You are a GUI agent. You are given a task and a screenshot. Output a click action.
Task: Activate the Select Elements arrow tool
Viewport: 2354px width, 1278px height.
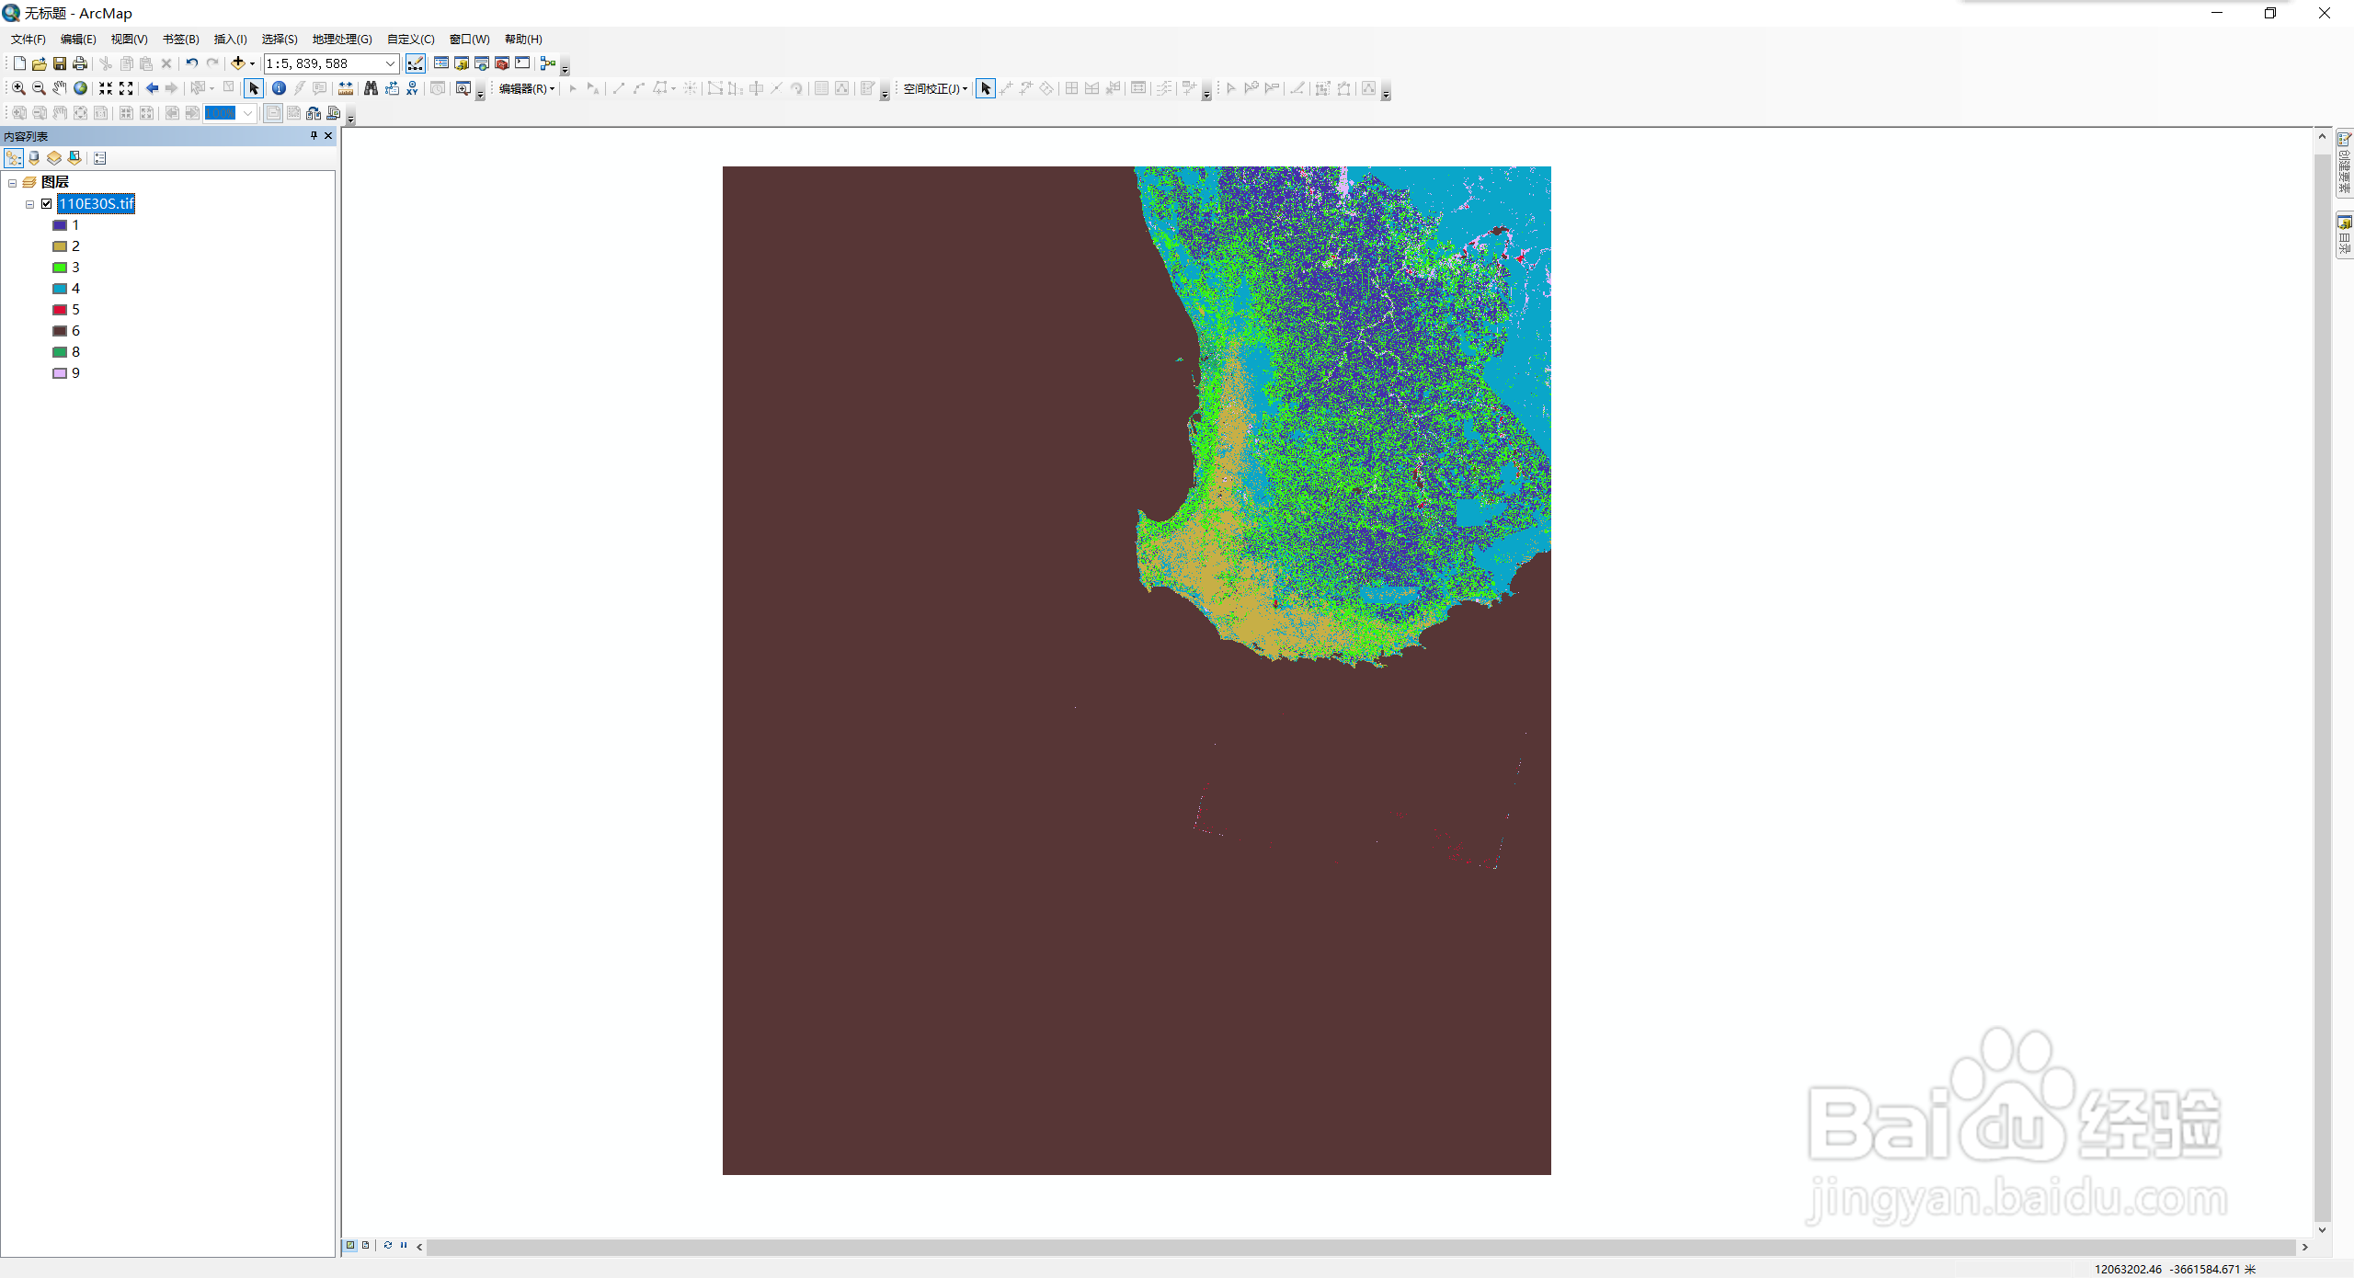click(254, 88)
